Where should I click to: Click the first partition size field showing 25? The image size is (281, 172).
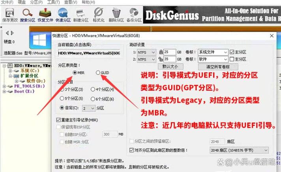[170, 52]
